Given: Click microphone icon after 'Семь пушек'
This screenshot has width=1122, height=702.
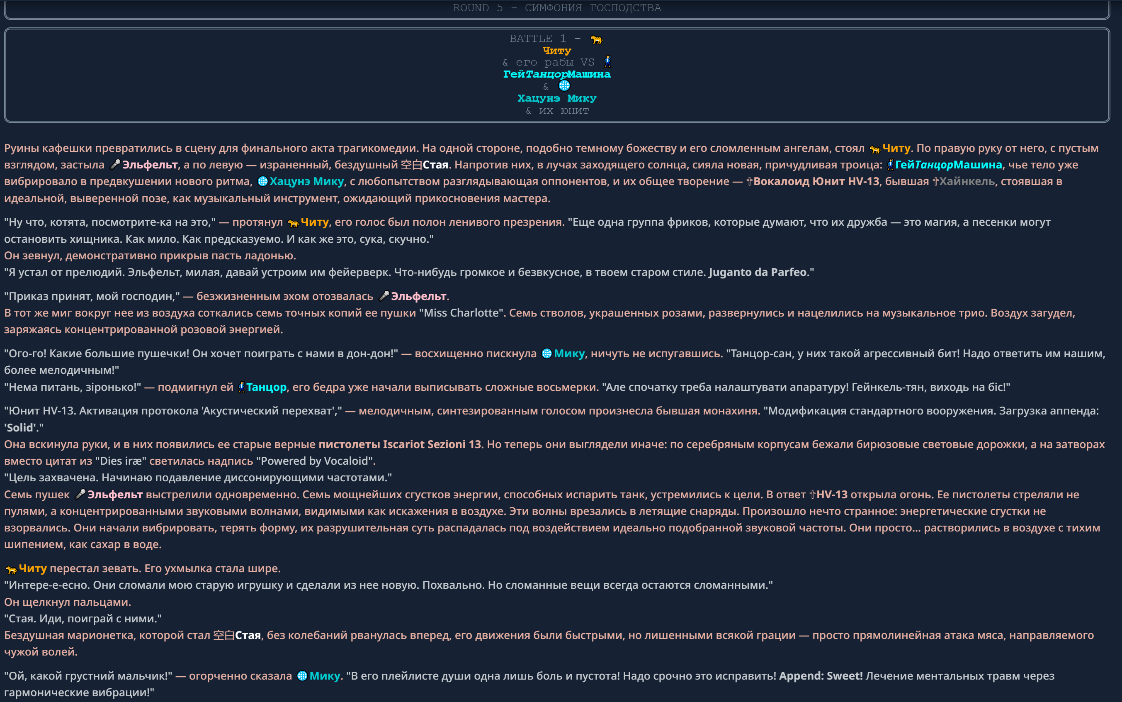Looking at the screenshot, I should coord(80,495).
